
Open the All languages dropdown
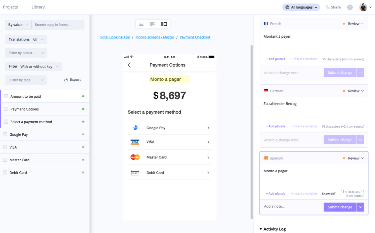coord(301,7)
